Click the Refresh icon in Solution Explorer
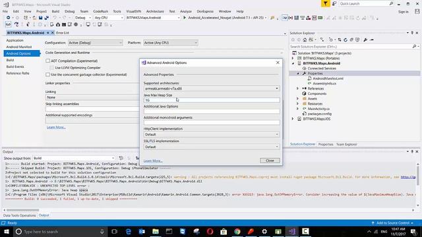Screen dimensions: 422x237 tap(346, 39)
